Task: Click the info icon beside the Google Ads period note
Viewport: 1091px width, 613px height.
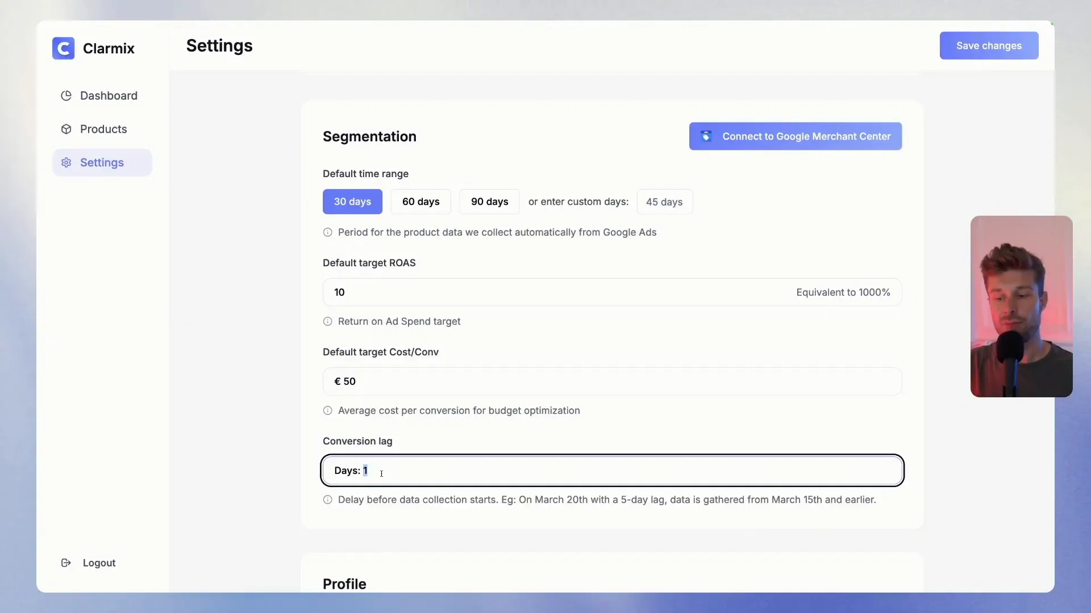Action: (327, 233)
